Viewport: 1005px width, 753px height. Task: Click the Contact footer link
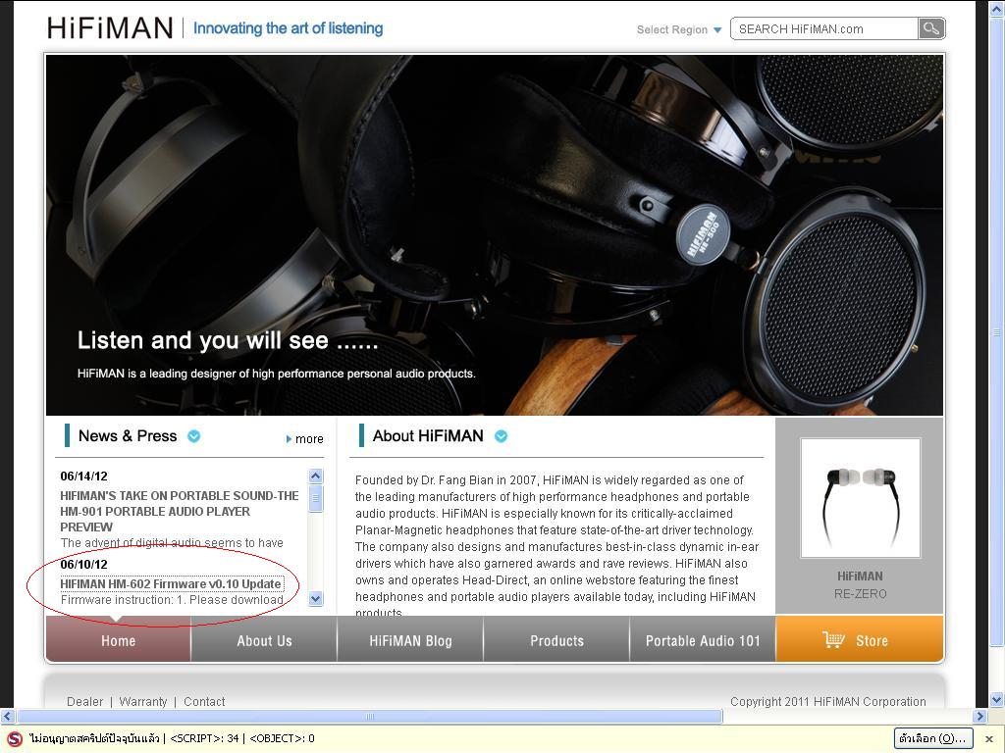204,702
